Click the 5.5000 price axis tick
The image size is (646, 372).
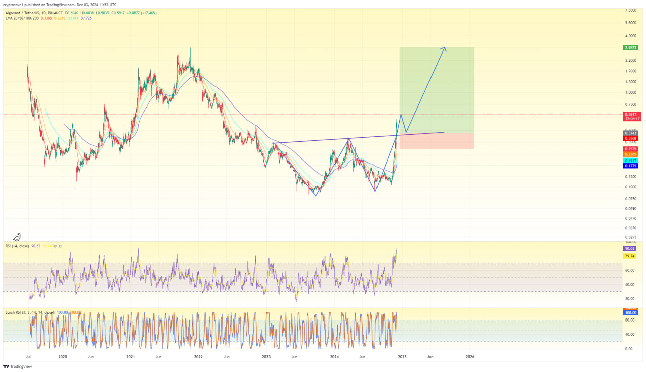pyautogui.click(x=630, y=23)
